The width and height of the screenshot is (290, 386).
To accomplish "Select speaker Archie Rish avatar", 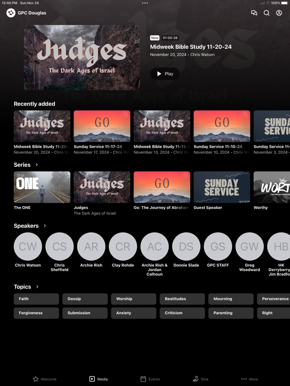I will [x=91, y=246].
